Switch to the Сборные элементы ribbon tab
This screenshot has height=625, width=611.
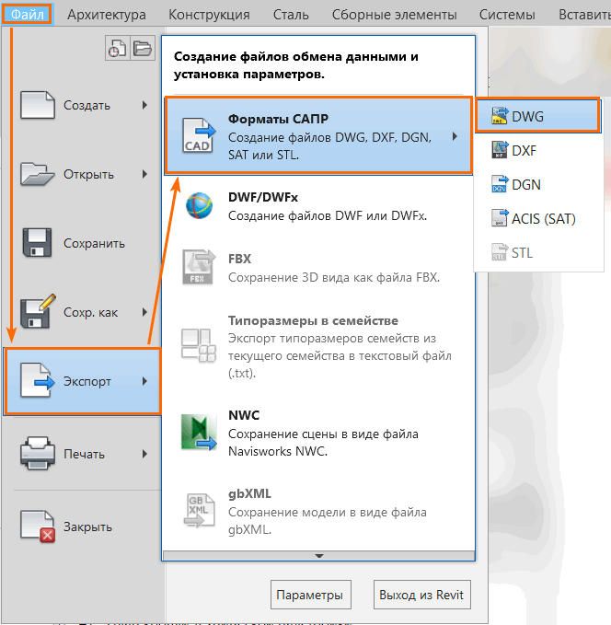pos(394,15)
